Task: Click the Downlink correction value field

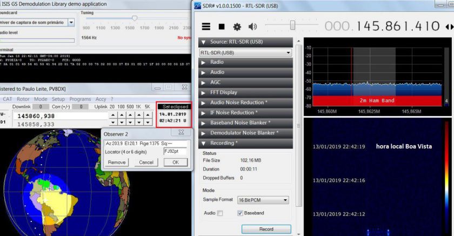Action: [41, 107]
